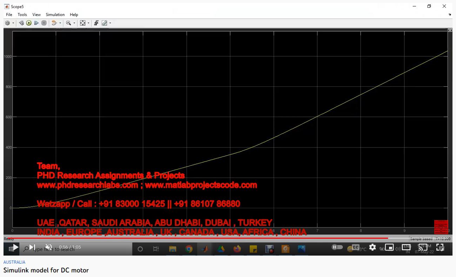Screen dimensions: 456x277
Task: Open video settings gear
Action: click(373, 247)
